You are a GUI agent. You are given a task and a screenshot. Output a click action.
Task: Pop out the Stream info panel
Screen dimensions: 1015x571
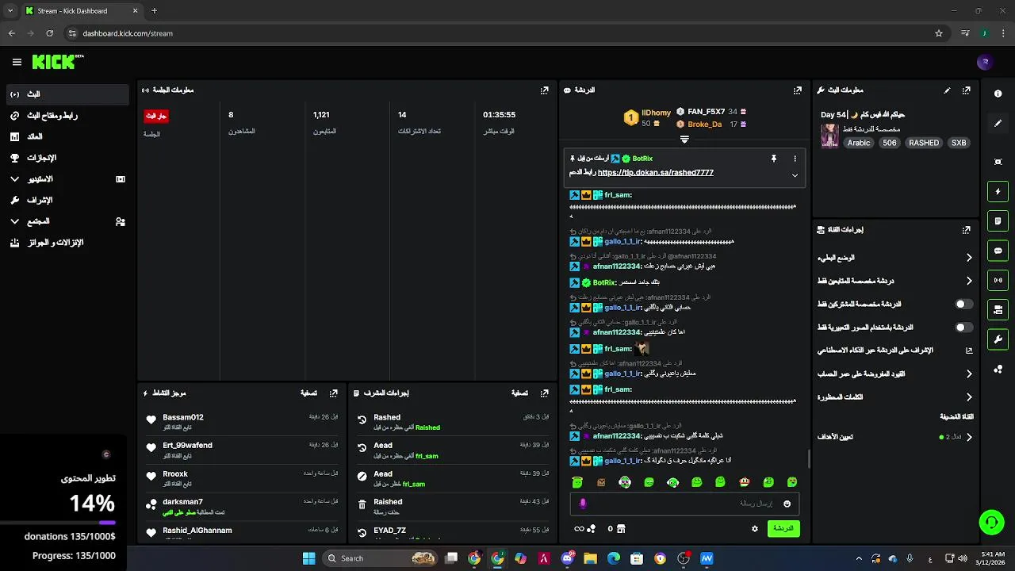966,90
